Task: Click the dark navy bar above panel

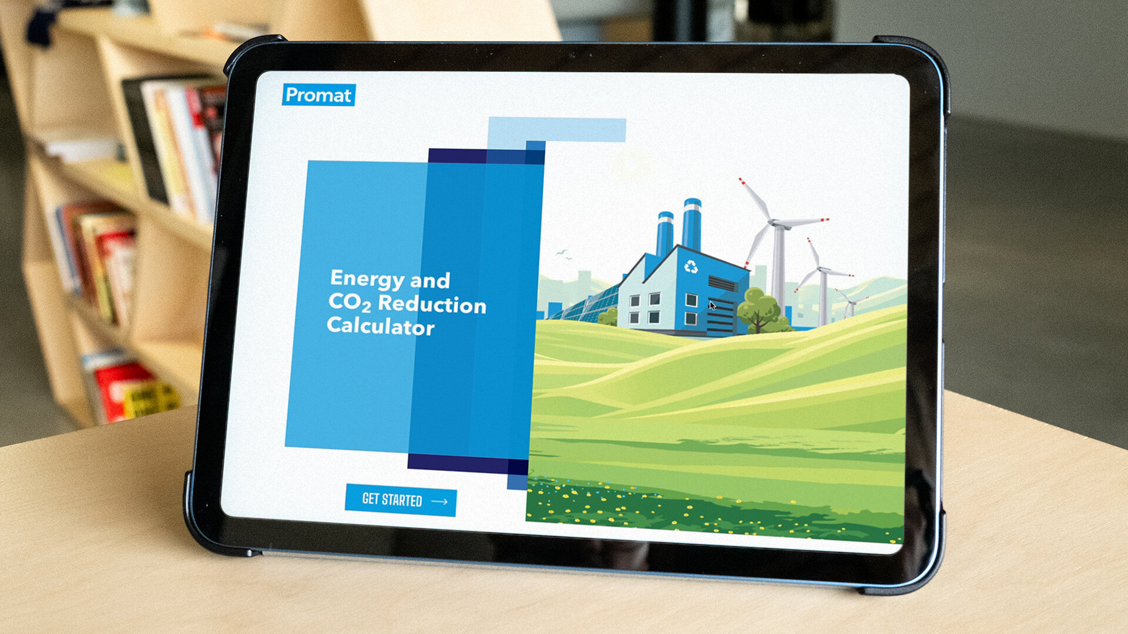Action: coord(486,156)
